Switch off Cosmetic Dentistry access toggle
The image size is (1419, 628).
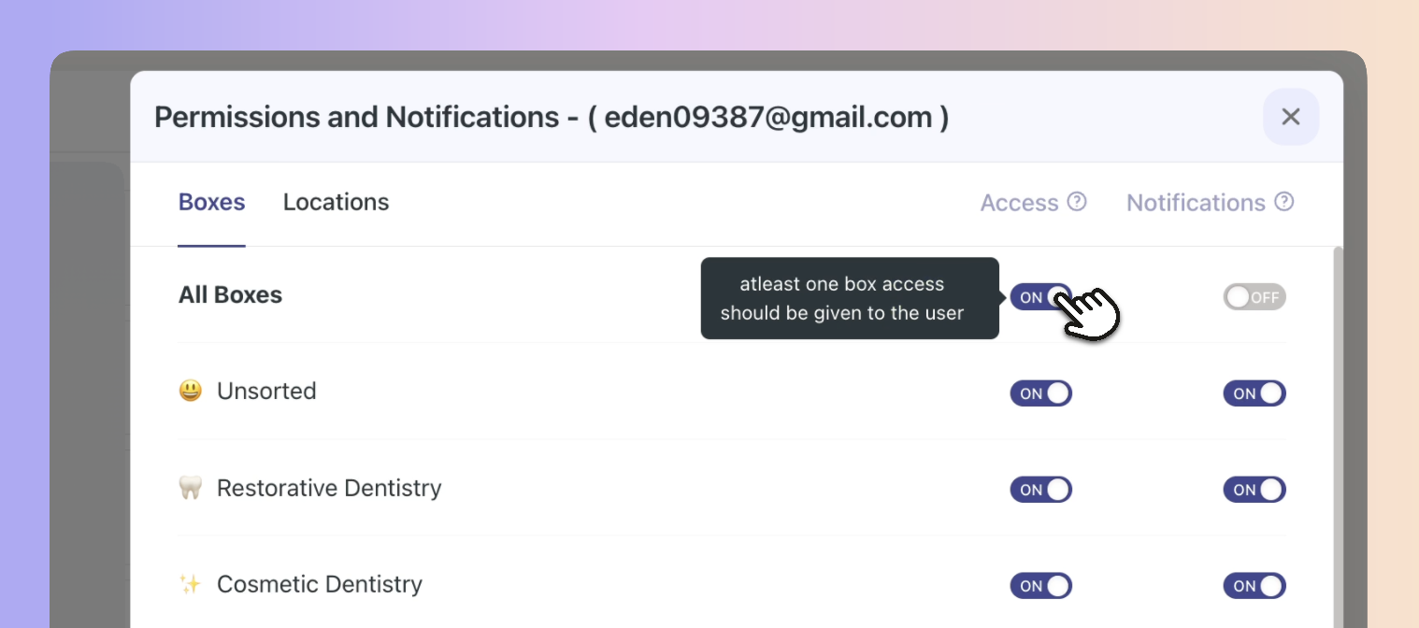1040,586
